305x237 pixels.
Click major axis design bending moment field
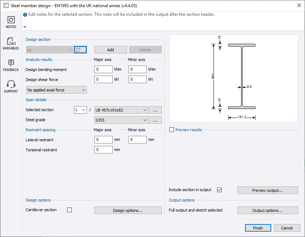pos(103,70)
